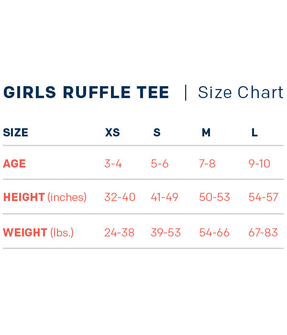Select the SIZE row header
Image resolution: width=287 pixels, height=335 pixels.
[x=16, y=133]
